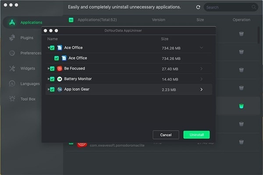Click the red pomodoro app icon behind dialog
The image size is (263, 175).
click(82, 145)
